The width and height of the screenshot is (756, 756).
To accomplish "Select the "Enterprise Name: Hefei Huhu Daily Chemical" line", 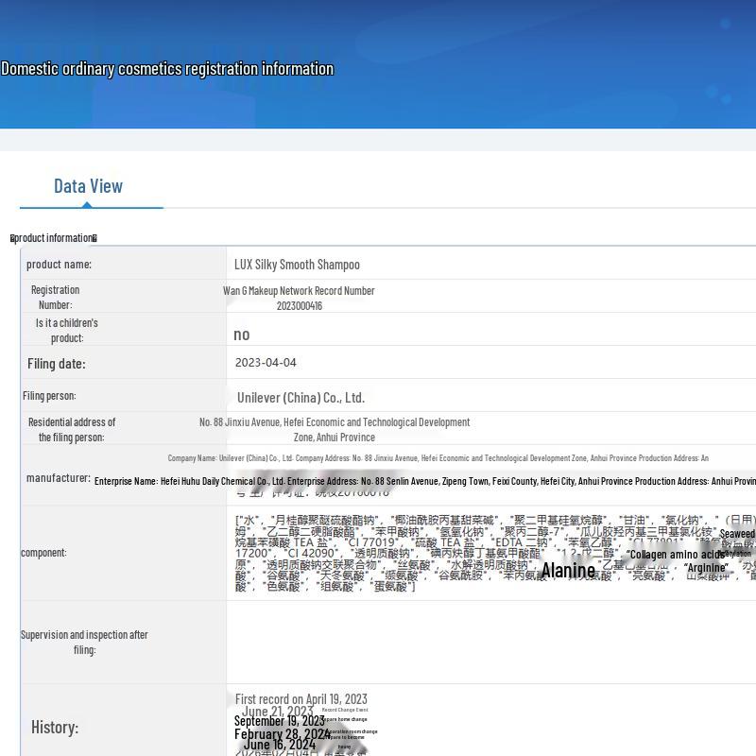I will pyautogui.click(x=424, y=481).
